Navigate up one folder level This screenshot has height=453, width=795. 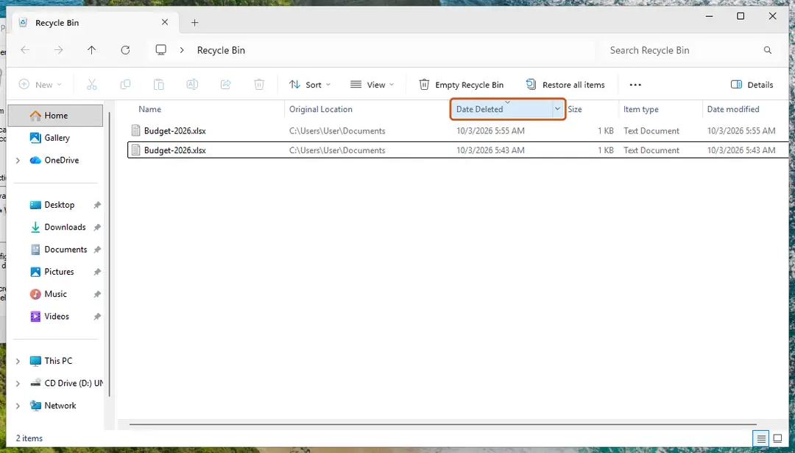pos(92,49)
